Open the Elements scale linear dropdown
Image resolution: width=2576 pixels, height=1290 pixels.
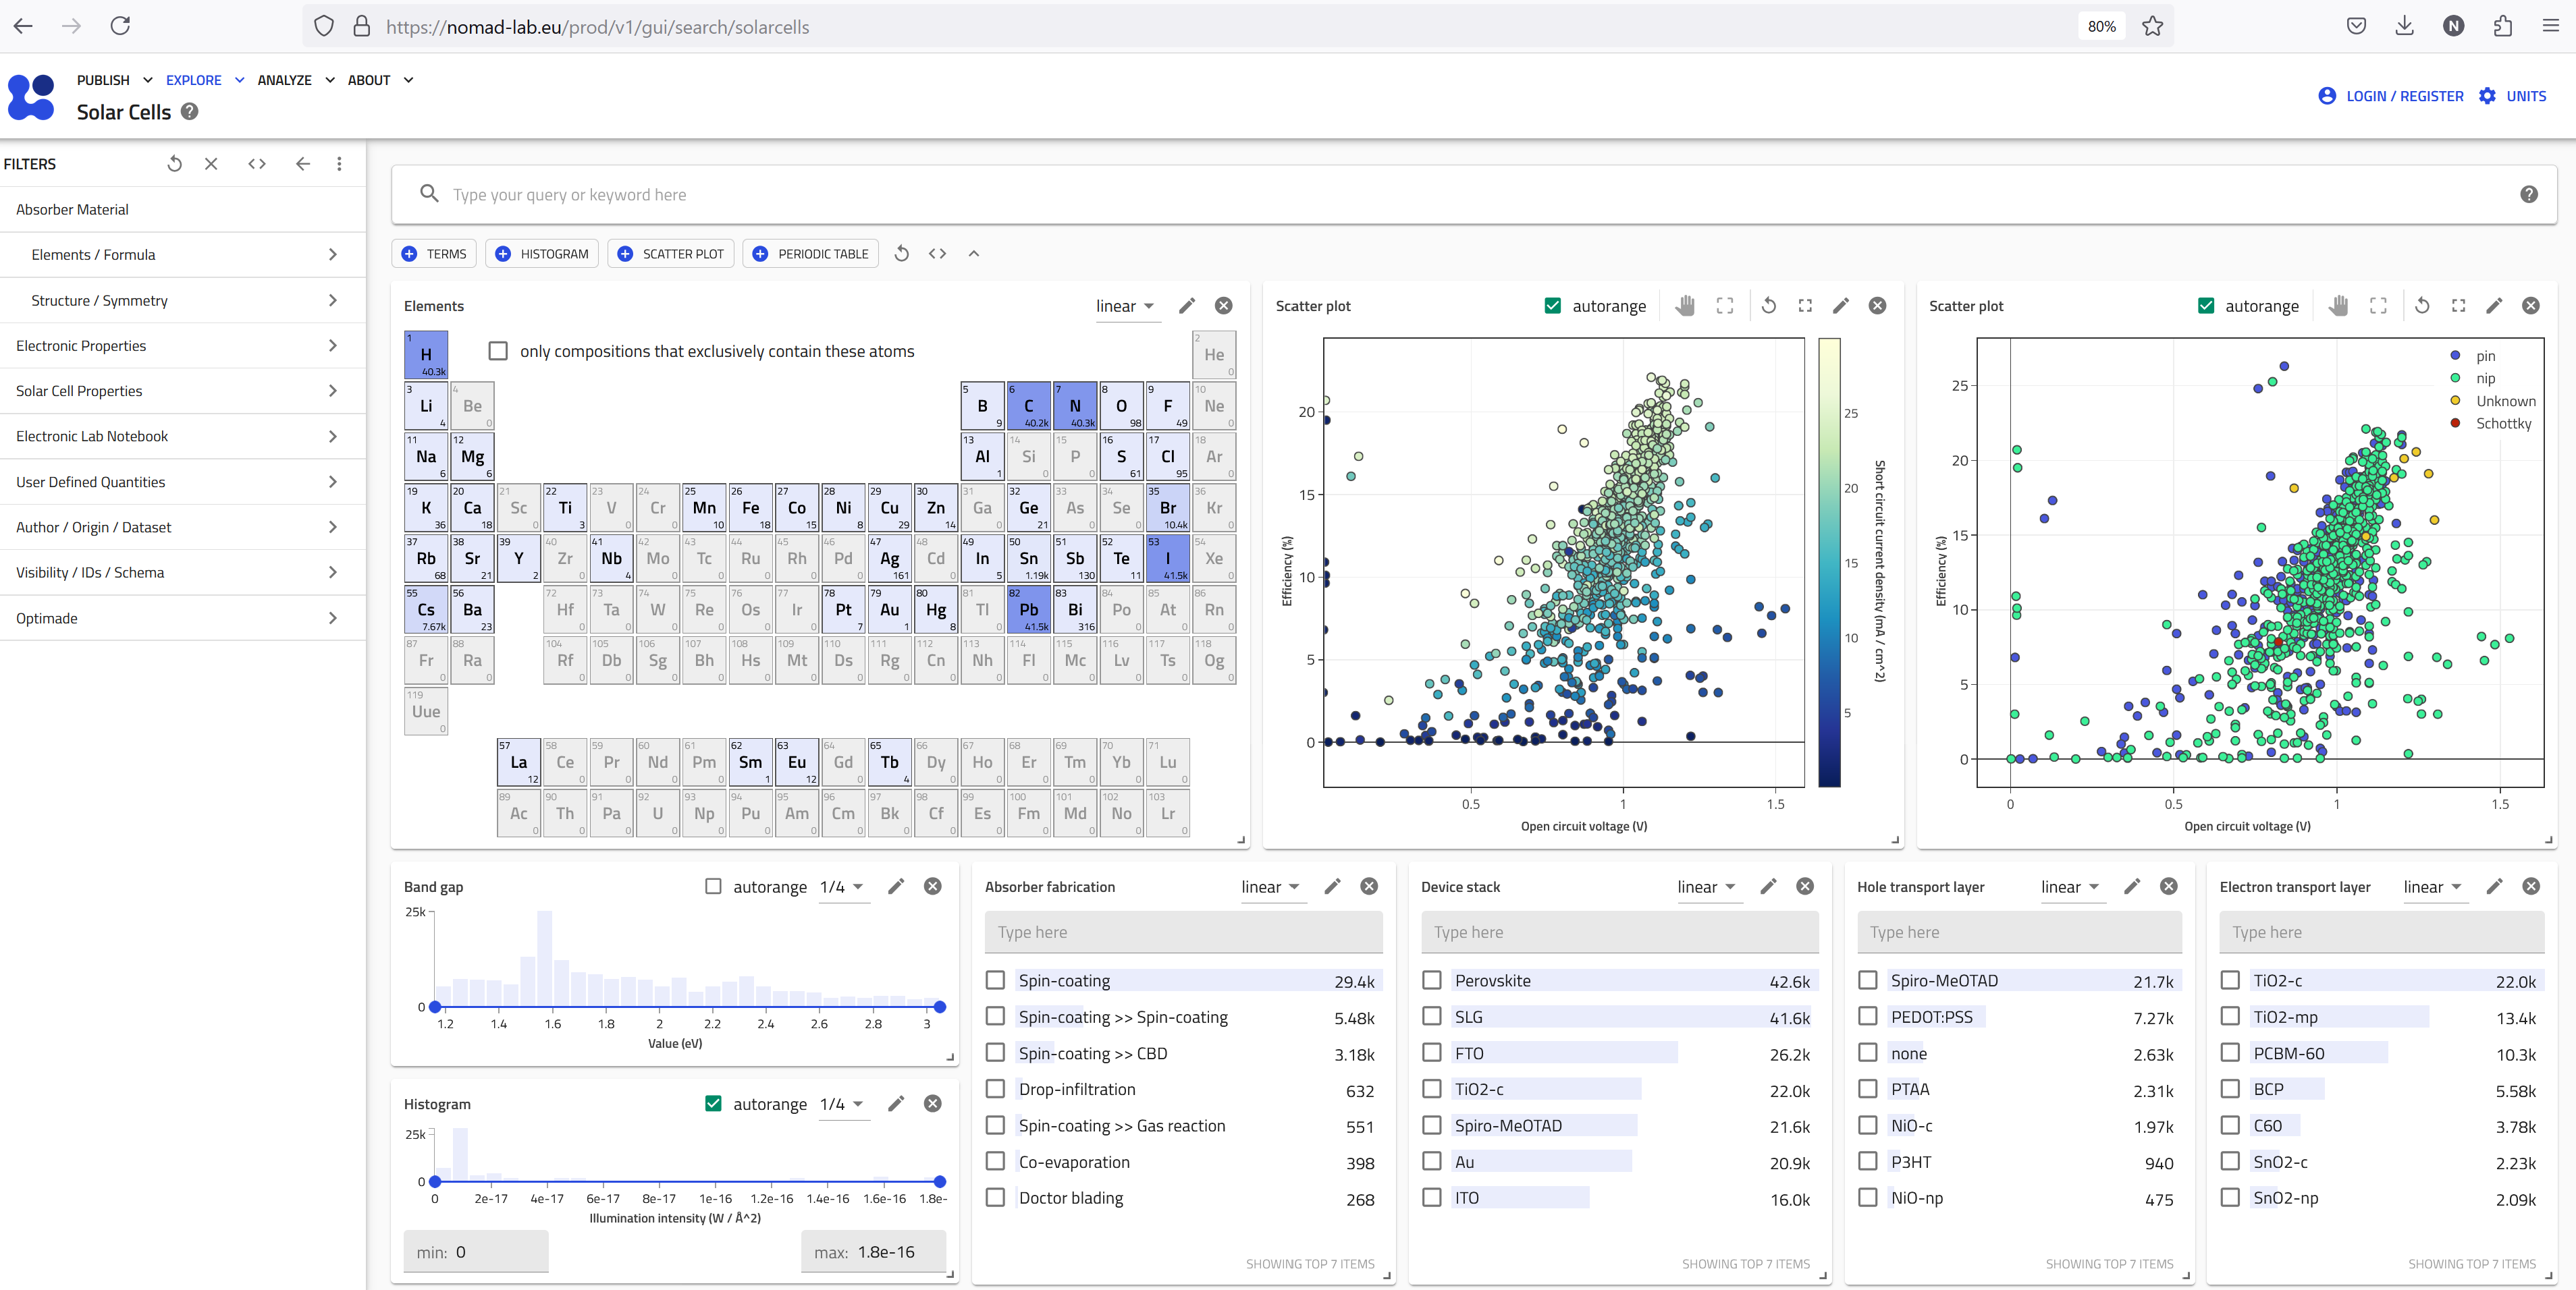coord(1125,306)
